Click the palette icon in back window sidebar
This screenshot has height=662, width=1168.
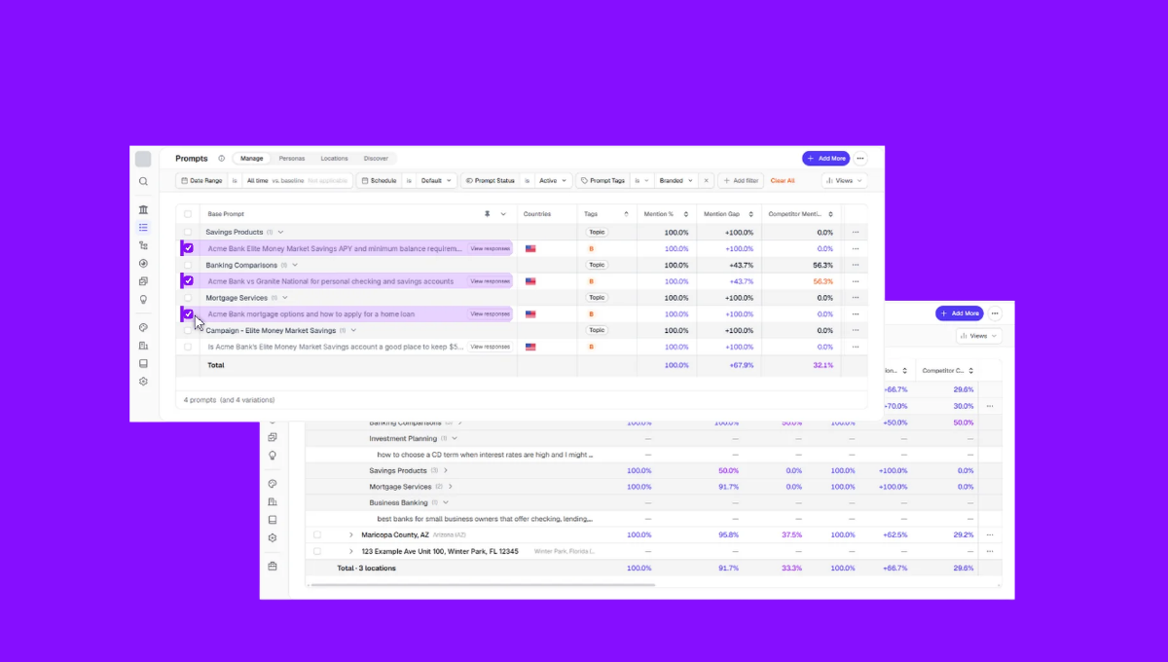[x=273, y=483]
